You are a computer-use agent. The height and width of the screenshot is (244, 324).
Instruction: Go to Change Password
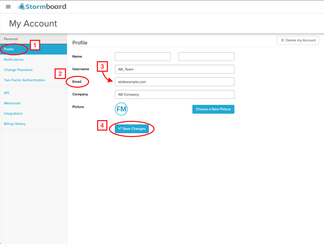tap(18, 70)
